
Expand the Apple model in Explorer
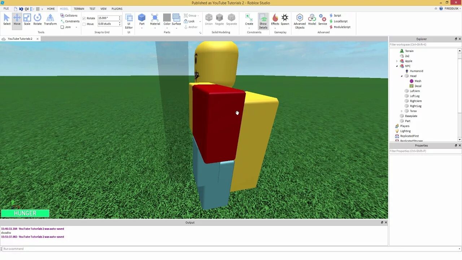[397, 61]
